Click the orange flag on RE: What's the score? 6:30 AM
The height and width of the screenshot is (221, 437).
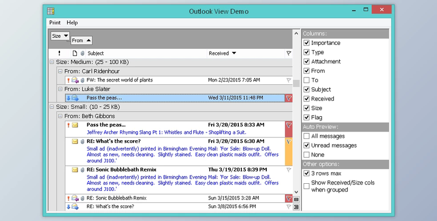289,151
